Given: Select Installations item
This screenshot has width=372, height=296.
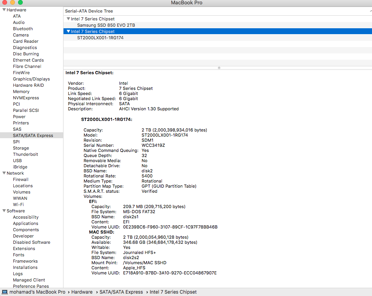Looking at the screenshot, I should (x=25, y=267).
